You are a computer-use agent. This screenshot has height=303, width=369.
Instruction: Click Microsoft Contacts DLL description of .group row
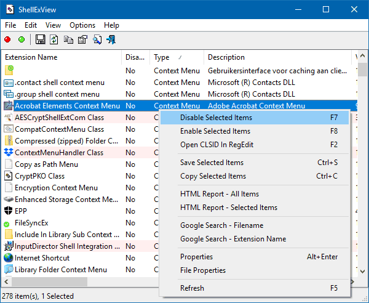point(251,94)
